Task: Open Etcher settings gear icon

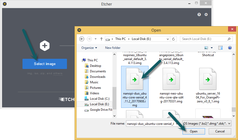Action: click(x=206, y=15)
